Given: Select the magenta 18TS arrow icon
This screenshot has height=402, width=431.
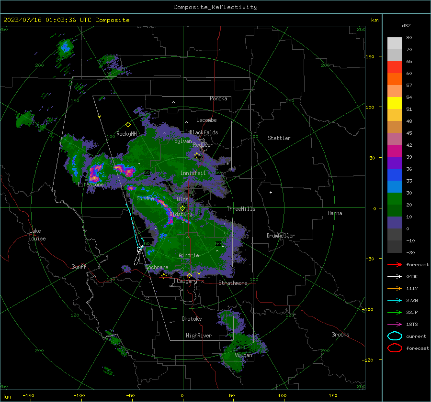Looking at the screenshot, I should click(395, 325).
